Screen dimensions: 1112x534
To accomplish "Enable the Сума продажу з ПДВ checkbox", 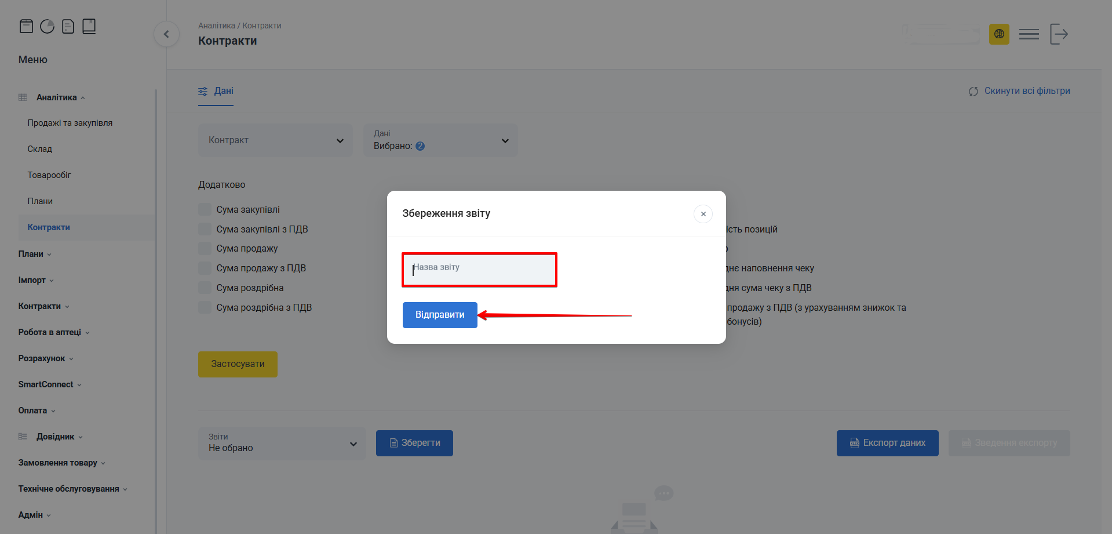I will 205,268.
